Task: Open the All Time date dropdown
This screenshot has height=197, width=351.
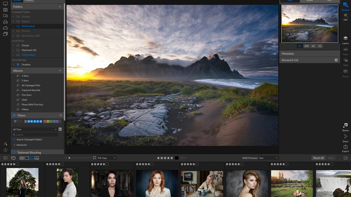Action: 35,129
